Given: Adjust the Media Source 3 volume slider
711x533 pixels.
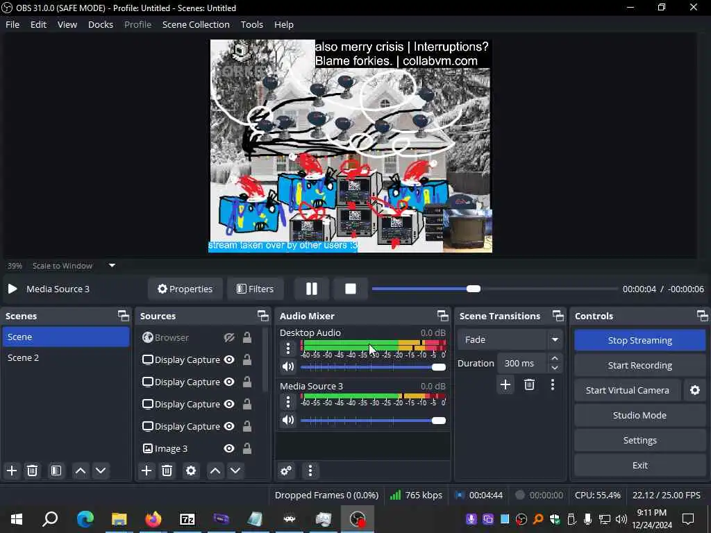Looking at the screenshot, I should coord(373,420).
